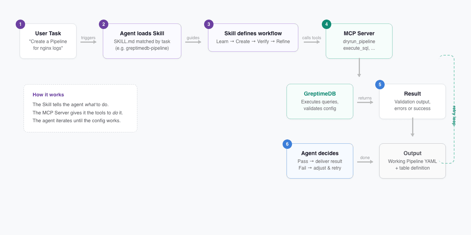
Task: Click the blue step 6 badge
Action: pyautogui.click(x=287, y=144)
